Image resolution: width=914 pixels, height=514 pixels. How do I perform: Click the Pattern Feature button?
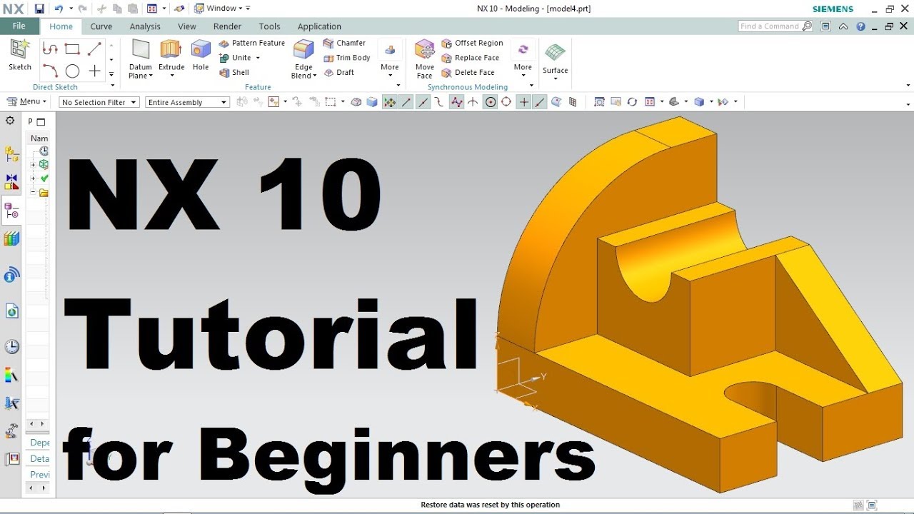point(252,43)
